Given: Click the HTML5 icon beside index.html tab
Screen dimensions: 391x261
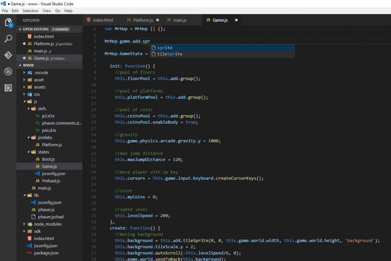Looking at the screenshot, I should click(88, 20).
